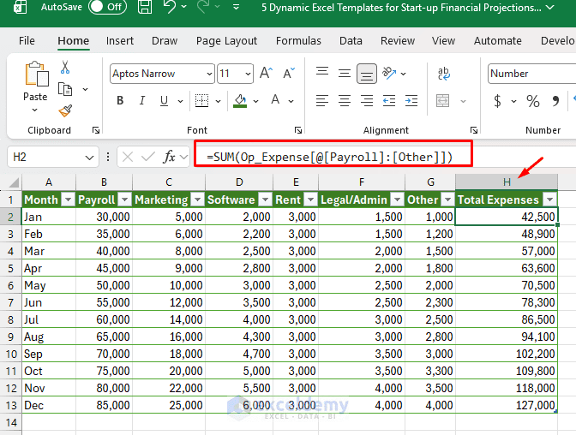Open Alignment group dialog launcher
The width and height of the screenshot is (576, 435).
474,130
